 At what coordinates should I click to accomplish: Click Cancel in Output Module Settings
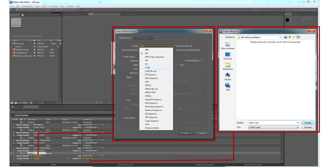point(202,133)
